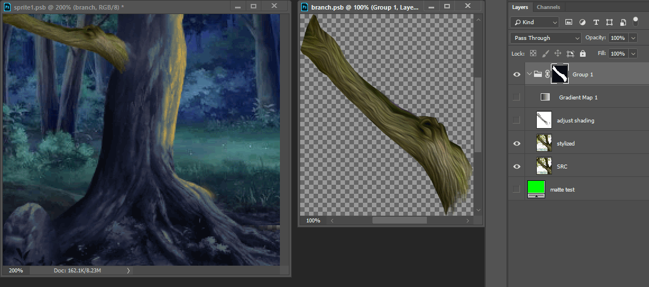Collapse the Group 1 folder chevron
The image size is (649, 287).
pyautogui.click(x=529, y=74)
